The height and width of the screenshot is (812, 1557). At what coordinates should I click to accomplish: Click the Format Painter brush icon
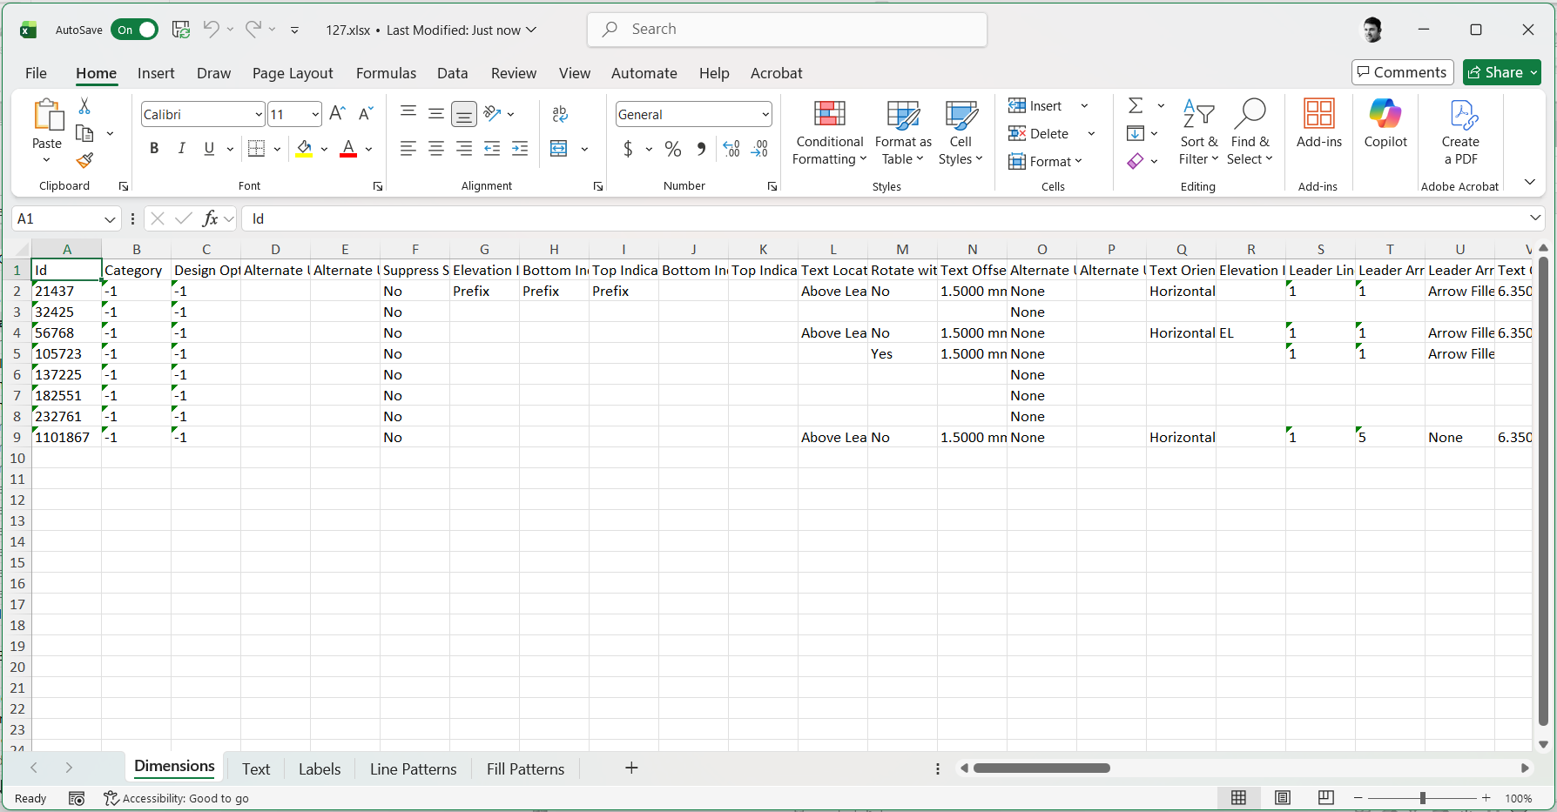[84, 161]
